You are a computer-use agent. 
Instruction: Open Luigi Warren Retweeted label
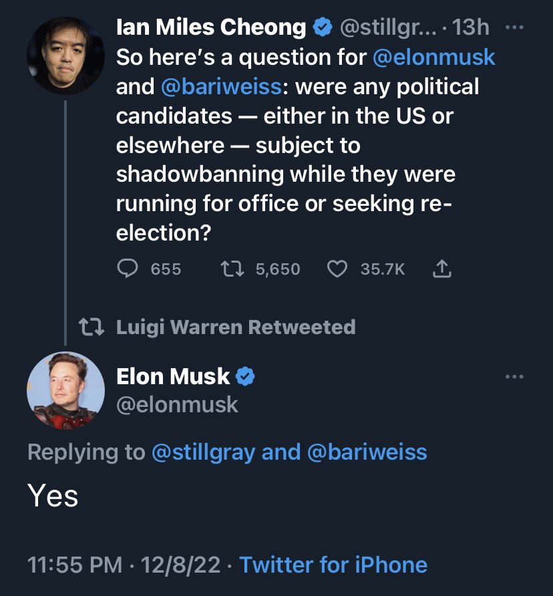pos(236,327)
